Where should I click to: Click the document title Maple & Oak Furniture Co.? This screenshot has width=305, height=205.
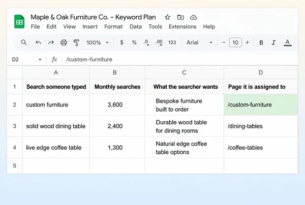click(x=93, y=17)
